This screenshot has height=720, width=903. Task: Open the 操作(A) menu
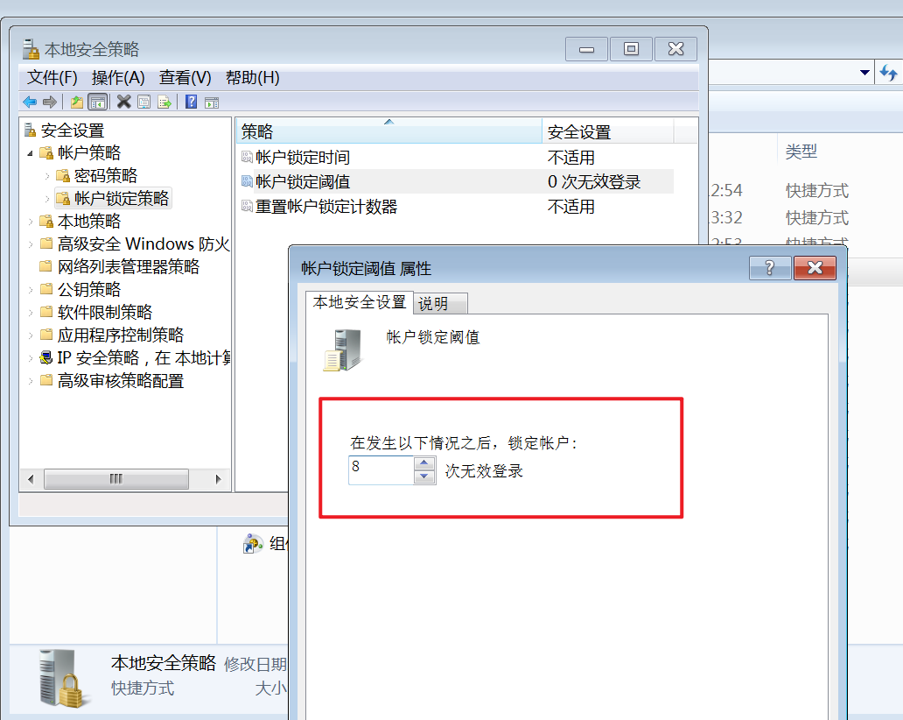click(118, 77)
